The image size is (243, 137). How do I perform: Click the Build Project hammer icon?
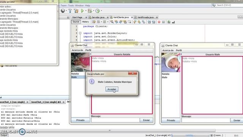(70, 11)
